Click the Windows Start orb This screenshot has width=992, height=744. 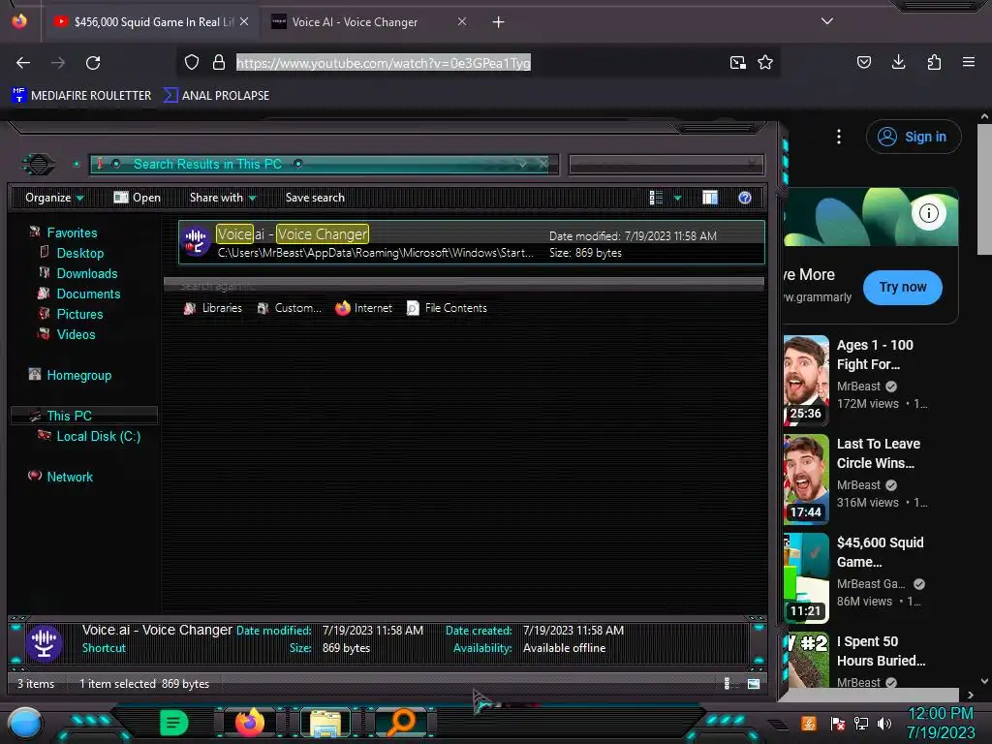click(x=25, y=723)
